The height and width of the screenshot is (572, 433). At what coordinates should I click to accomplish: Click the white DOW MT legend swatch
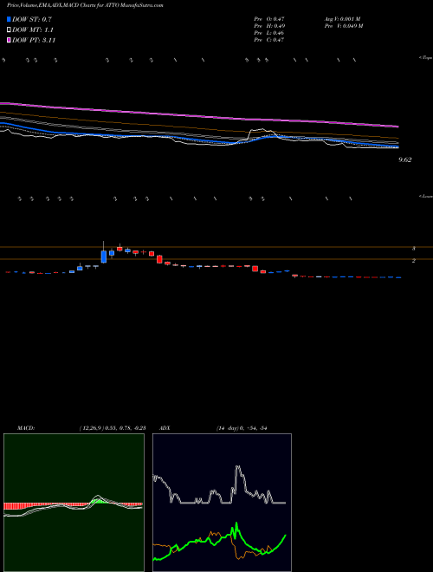tap(10, 30)
